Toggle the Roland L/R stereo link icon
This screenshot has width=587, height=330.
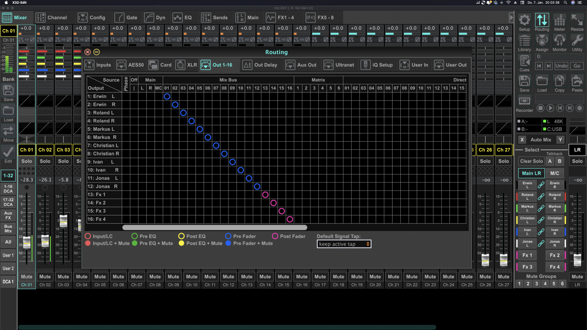pyautogui.click(x=541, y=197)
